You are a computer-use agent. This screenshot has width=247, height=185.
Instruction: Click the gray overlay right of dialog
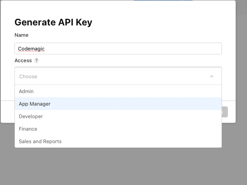(241, 78)
